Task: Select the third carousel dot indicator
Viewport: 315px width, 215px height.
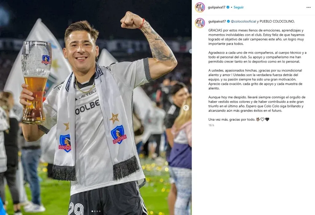Action: point(97,211)
